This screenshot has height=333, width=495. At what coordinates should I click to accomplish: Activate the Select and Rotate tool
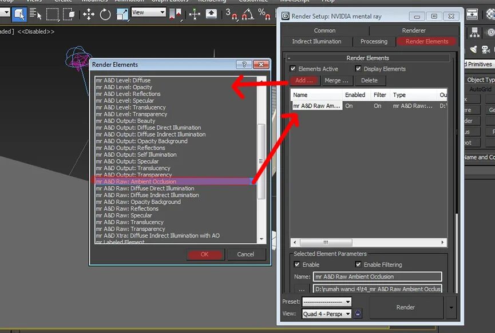click(105, 14)
